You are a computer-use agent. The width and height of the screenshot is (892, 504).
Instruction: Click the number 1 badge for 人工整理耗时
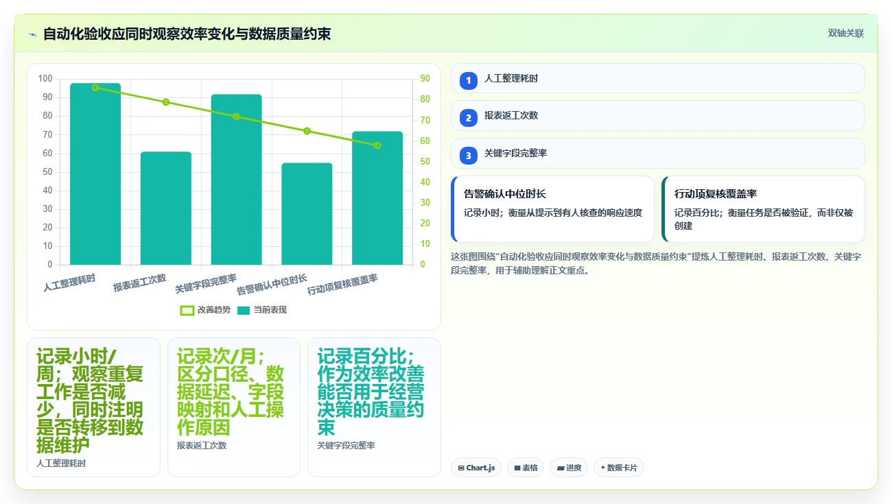pos(469,81)
